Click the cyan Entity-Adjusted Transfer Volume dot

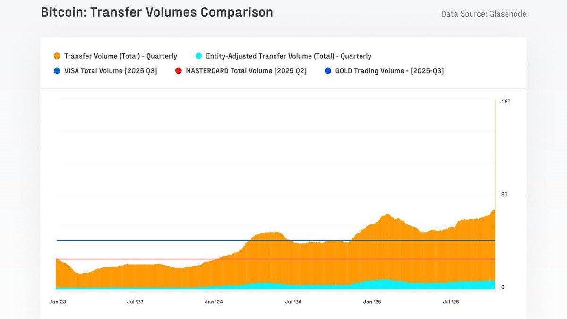click(199, 56)
